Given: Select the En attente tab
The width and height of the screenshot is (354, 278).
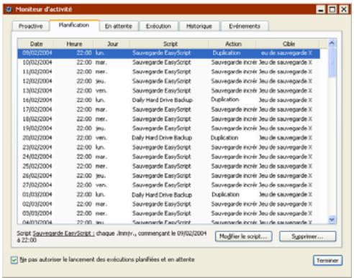Looking at the screenshot, I should (x=119, y=26).
